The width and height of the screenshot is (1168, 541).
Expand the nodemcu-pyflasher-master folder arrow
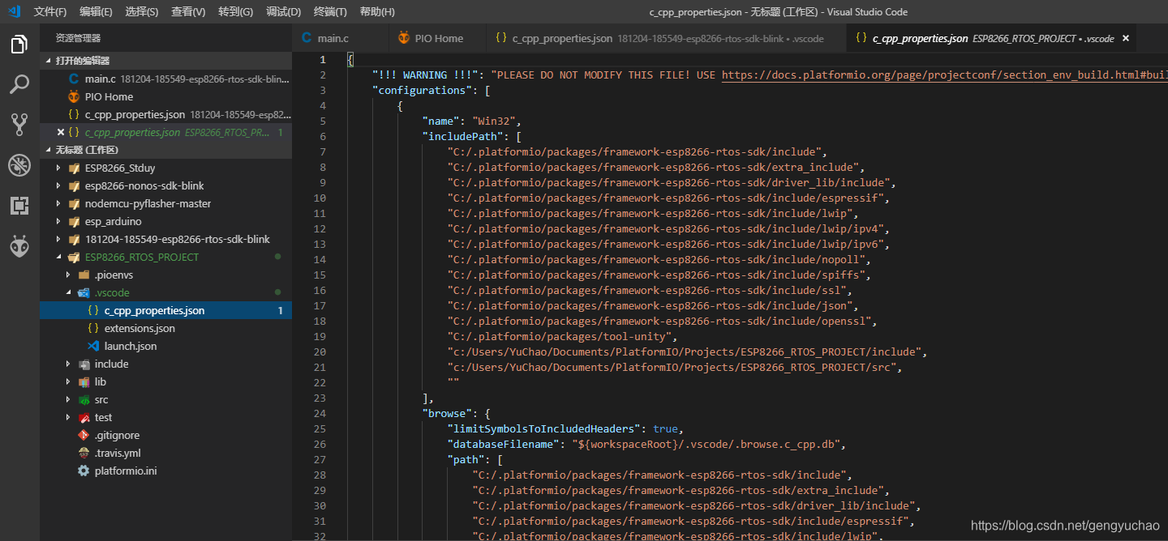(58, 203)
